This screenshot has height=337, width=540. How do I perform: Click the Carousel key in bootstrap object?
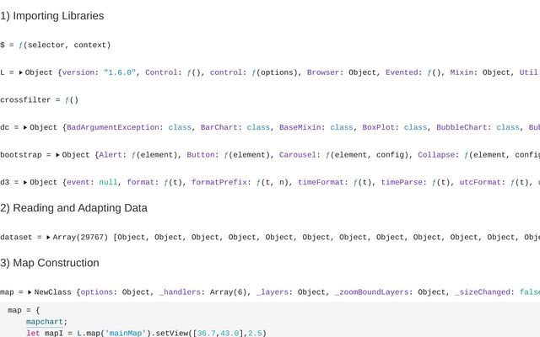pyautogui.click(x=298, y=155)
